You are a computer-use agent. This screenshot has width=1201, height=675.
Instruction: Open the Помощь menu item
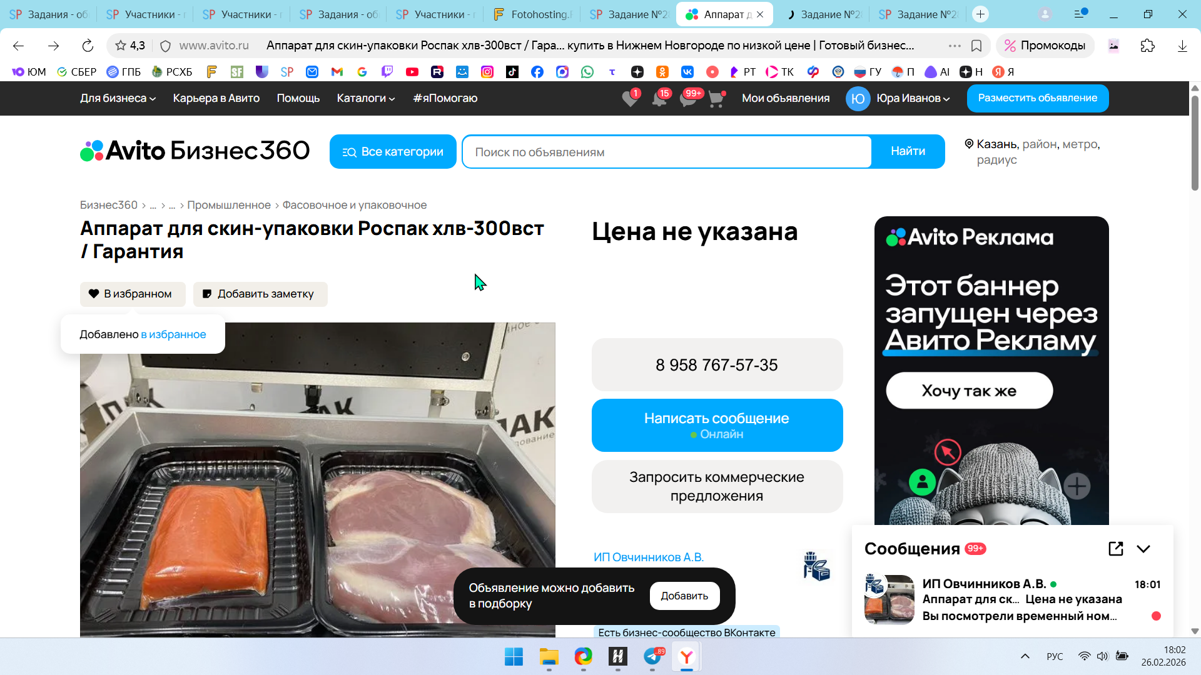298,98
